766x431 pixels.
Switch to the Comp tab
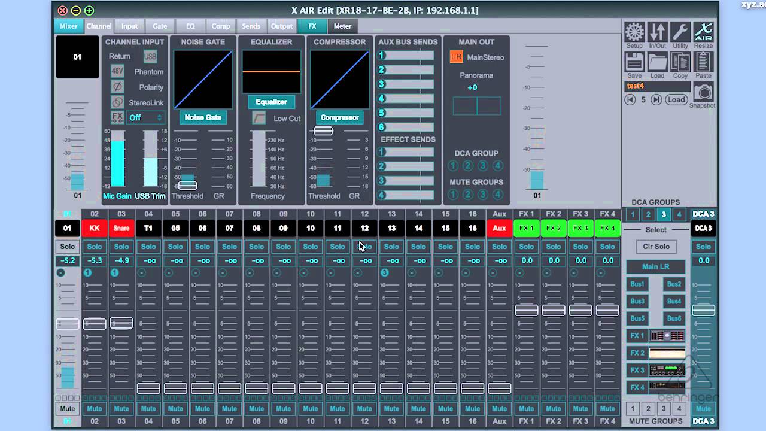[221, 26]
